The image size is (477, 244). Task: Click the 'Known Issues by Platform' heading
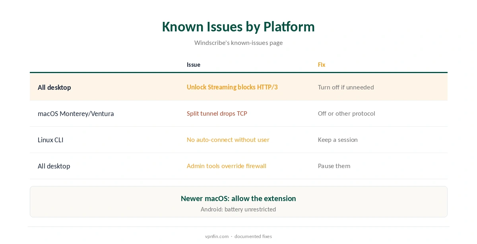coord(238,27)
